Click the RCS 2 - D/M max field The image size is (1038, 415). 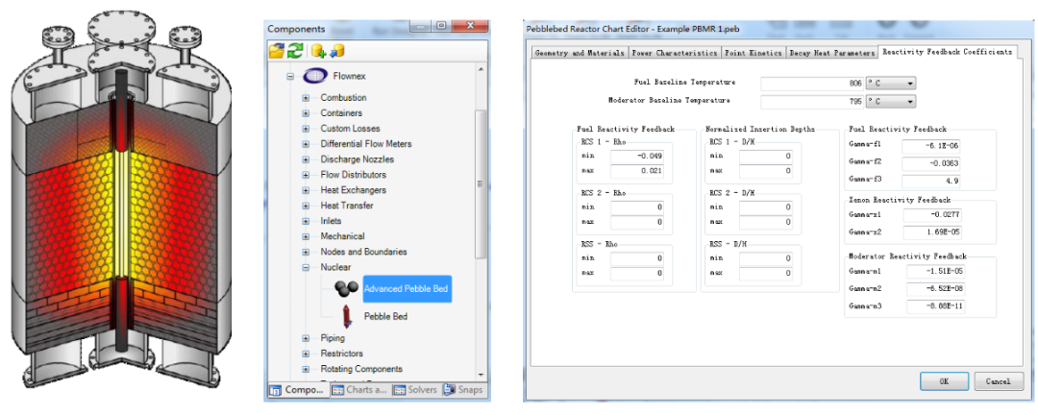[x=766, y=222]
